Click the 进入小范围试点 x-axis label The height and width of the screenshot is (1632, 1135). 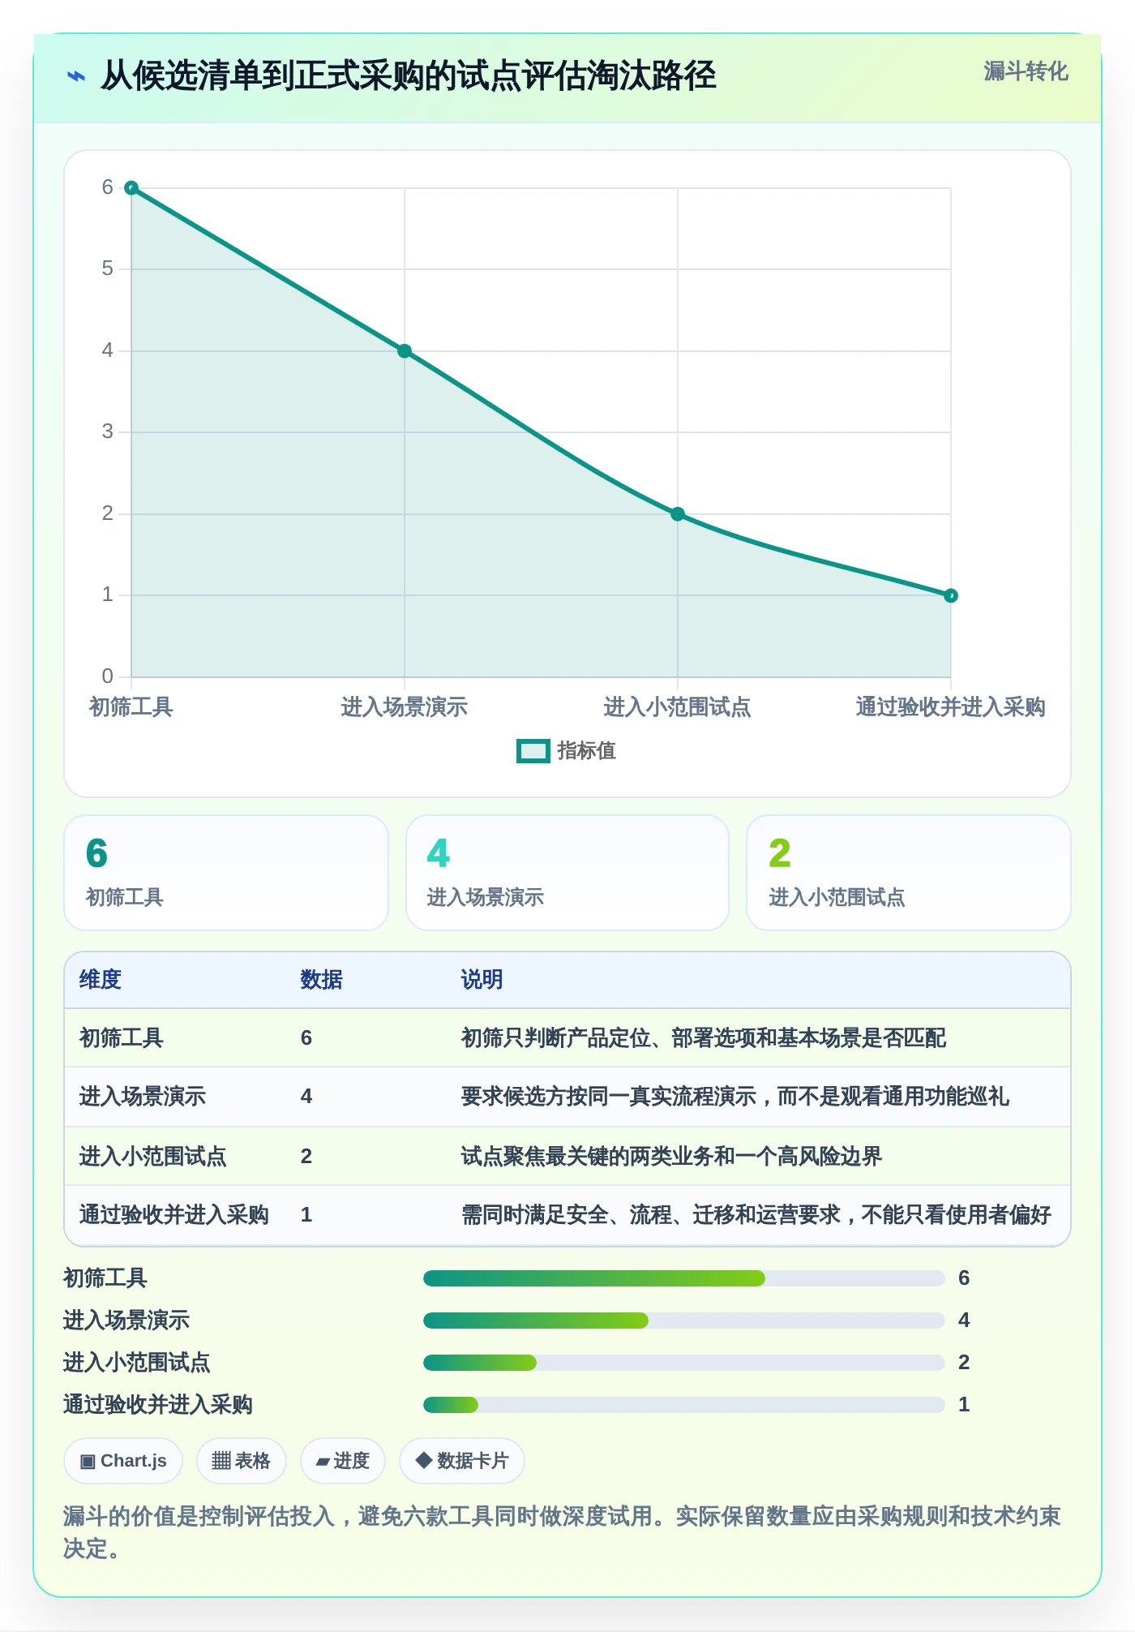click(678, 707)
